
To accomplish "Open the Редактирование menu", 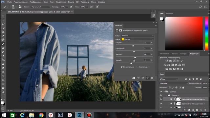I will pyautogui.click(x=20, y=2).
